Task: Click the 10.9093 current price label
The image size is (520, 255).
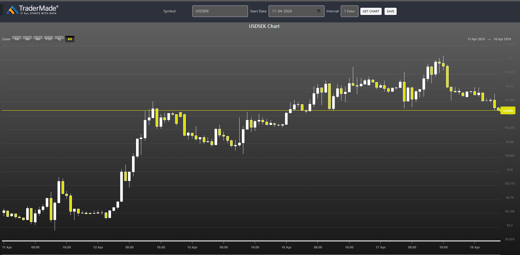Action: [508, 111]
